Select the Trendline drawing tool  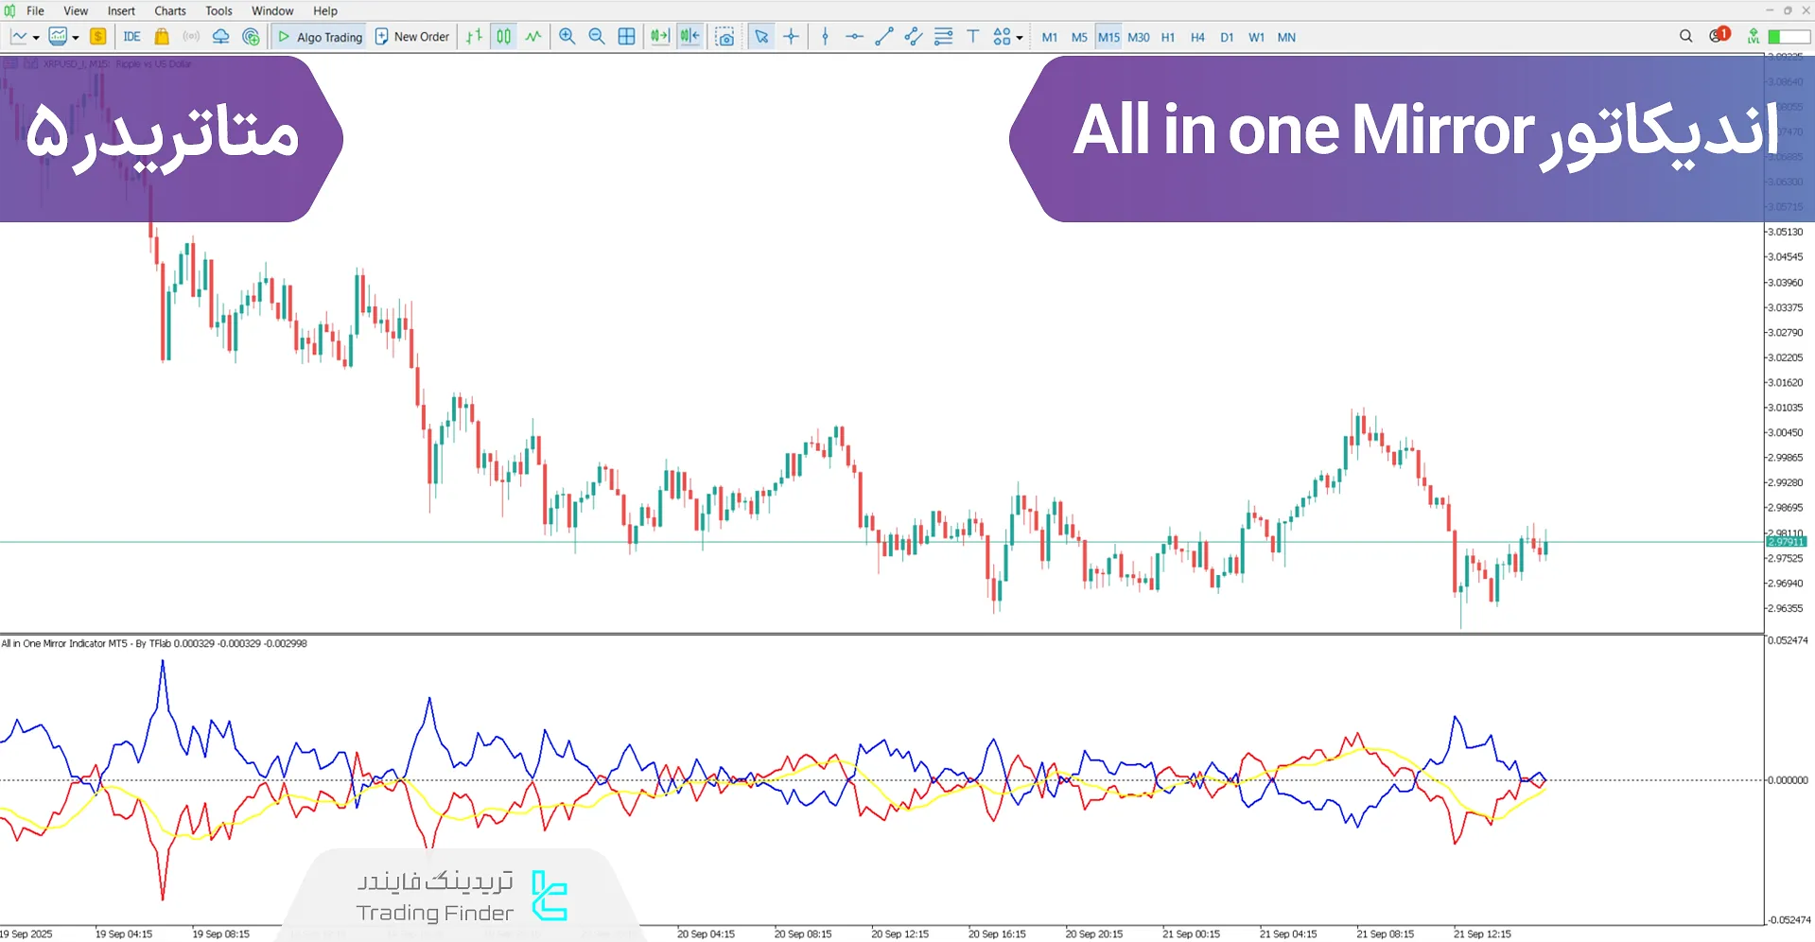pos(883,36)
